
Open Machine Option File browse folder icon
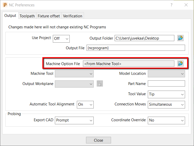click(x=181, y=64)
